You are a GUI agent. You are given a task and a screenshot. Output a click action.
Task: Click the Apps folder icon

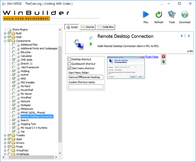coord(13,139)
